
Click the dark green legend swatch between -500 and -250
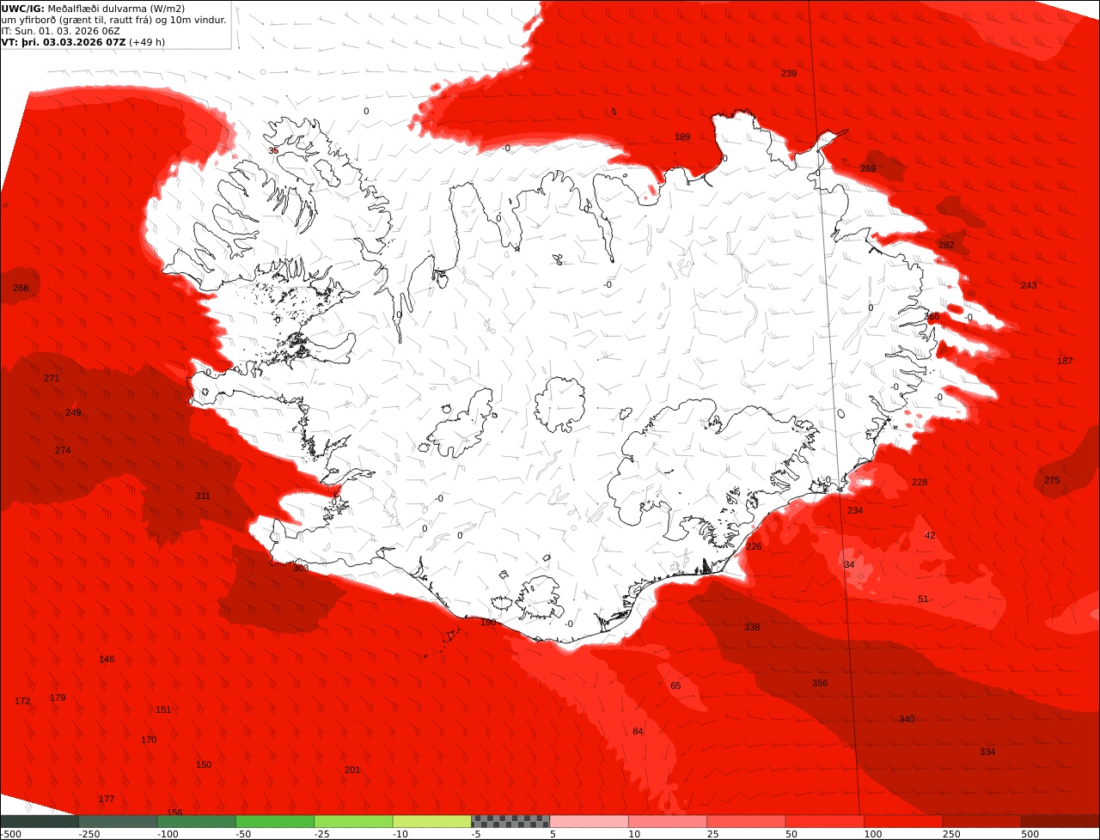tap(40, 821)
